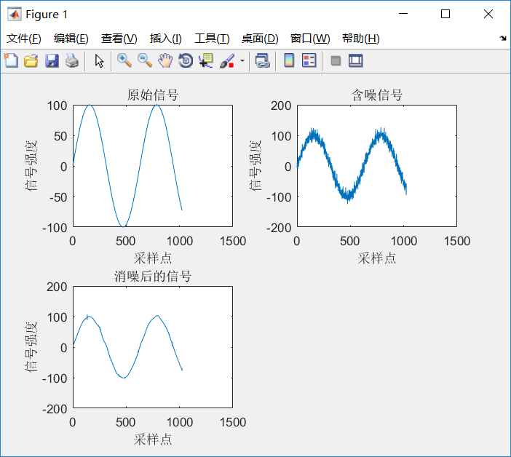Toggle the Edit Plot arrow tool
Screen dimensions: 511x457
coord(99,61)
